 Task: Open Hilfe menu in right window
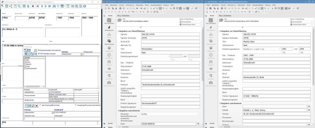pyautogui.click(x=274, y=5)
